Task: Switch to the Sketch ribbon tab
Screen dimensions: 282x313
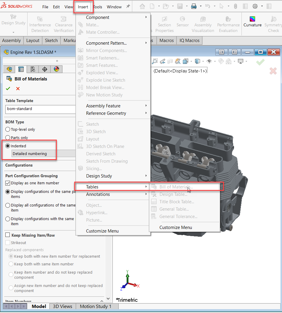Action: click(51, 41)
